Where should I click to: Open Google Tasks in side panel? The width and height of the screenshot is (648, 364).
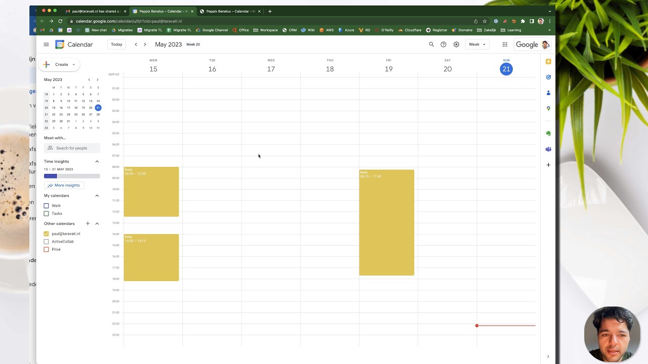pos(548,77)
